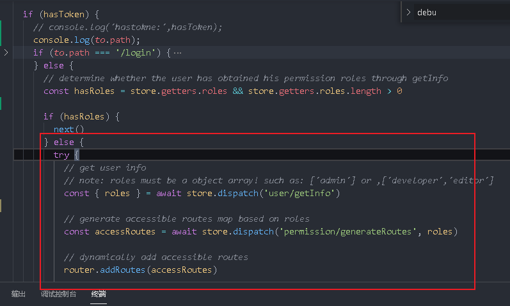Click 'store.getters.roles.length' expression

click(x=315, y=91)
